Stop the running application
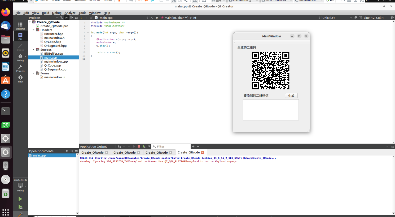The width and height of the screenshot is (395, 217). [139, 146]
